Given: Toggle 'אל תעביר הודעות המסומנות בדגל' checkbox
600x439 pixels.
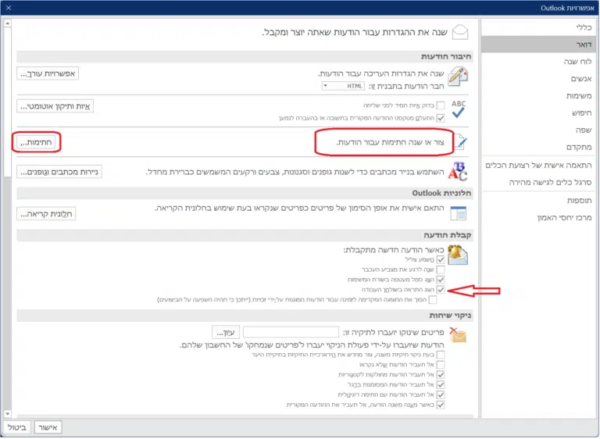Looking at the screenshot, I should pyautogui.click(x=441, y=384).
